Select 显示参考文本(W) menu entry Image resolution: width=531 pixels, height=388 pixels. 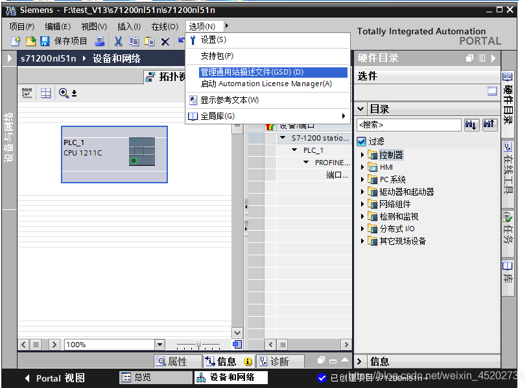[268, 100]
